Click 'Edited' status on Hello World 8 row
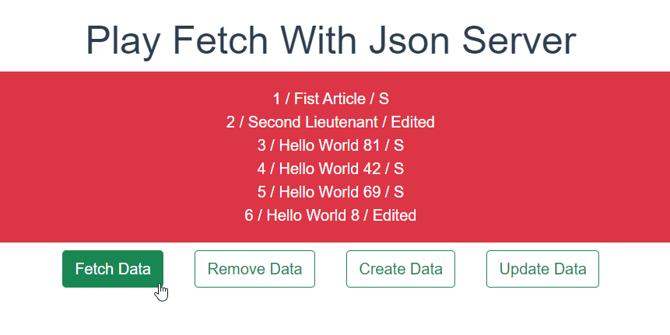Viewport: 670px width, 335px height. coord(395,215)
